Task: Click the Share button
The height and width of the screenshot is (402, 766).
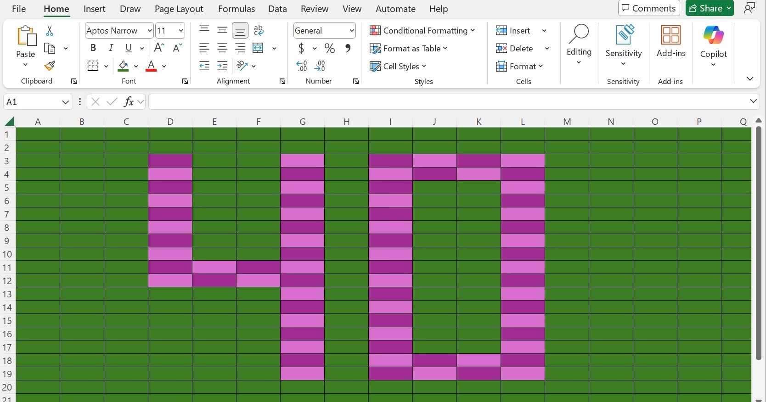Action: (x=710, y=8)
